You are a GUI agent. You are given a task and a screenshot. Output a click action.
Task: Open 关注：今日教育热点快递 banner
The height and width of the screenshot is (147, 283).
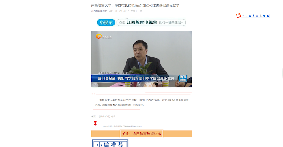(x=141, y=134)
